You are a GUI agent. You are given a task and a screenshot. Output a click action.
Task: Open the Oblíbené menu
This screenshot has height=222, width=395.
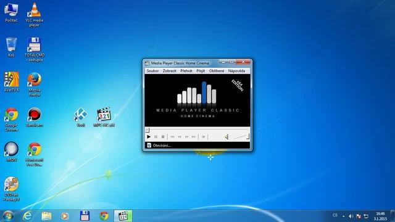(217, 71)
